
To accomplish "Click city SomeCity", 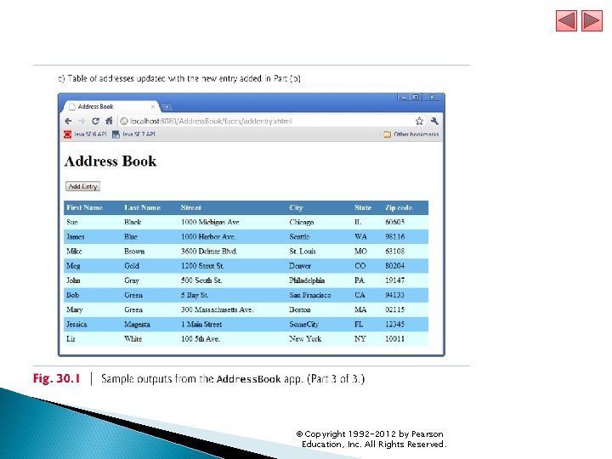I will coord(303,325).
